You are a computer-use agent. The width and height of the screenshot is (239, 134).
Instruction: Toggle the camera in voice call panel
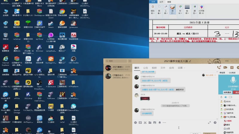[x=230, y=97]
